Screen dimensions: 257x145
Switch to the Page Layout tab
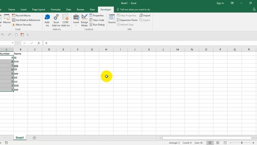(x=39, y=10)
